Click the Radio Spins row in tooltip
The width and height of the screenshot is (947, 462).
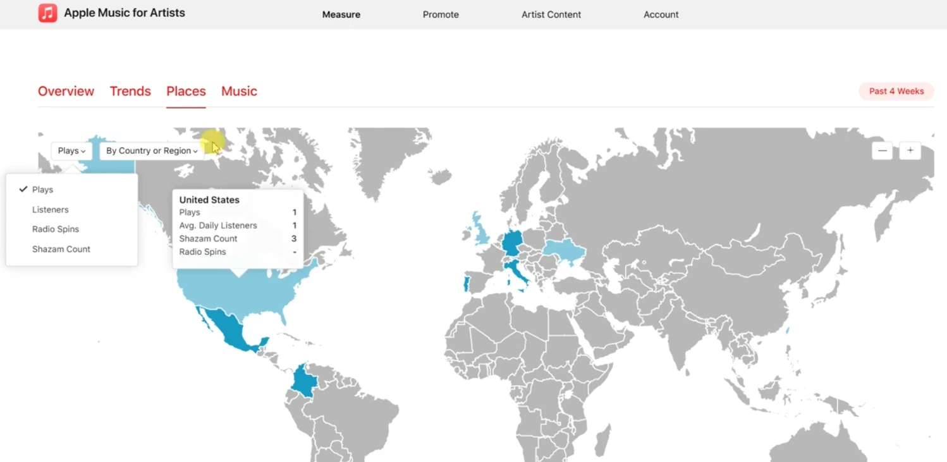[x=238, y=252]
